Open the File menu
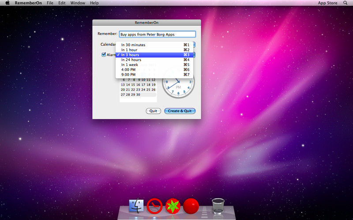The height and width of the screenshot is (220, 353). pos(50,3)
